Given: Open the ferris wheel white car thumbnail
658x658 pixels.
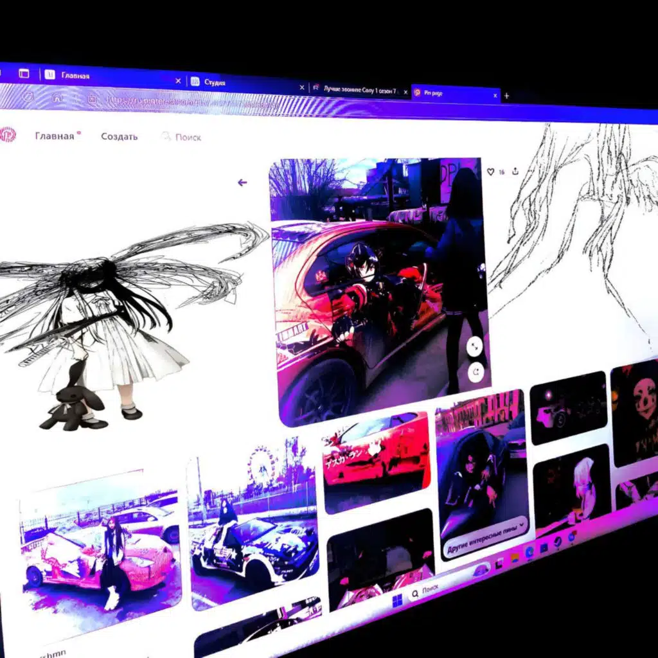Looking at the screenshot, I should pos(253,524).
